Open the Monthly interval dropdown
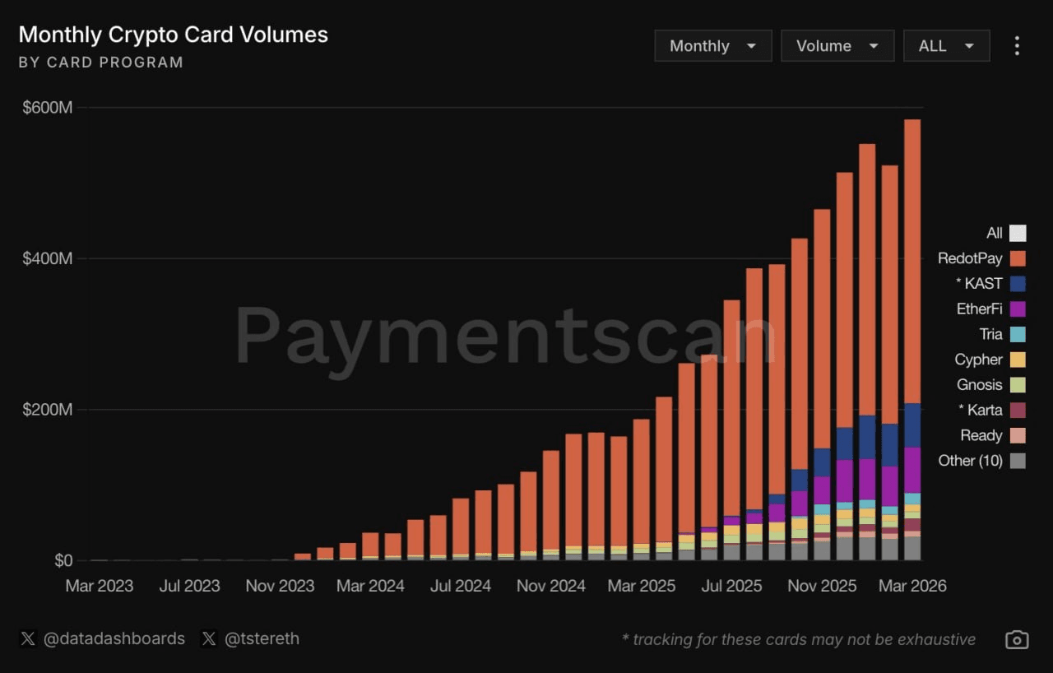Viewport: 1053px width, 673px height. pos(712,46)
